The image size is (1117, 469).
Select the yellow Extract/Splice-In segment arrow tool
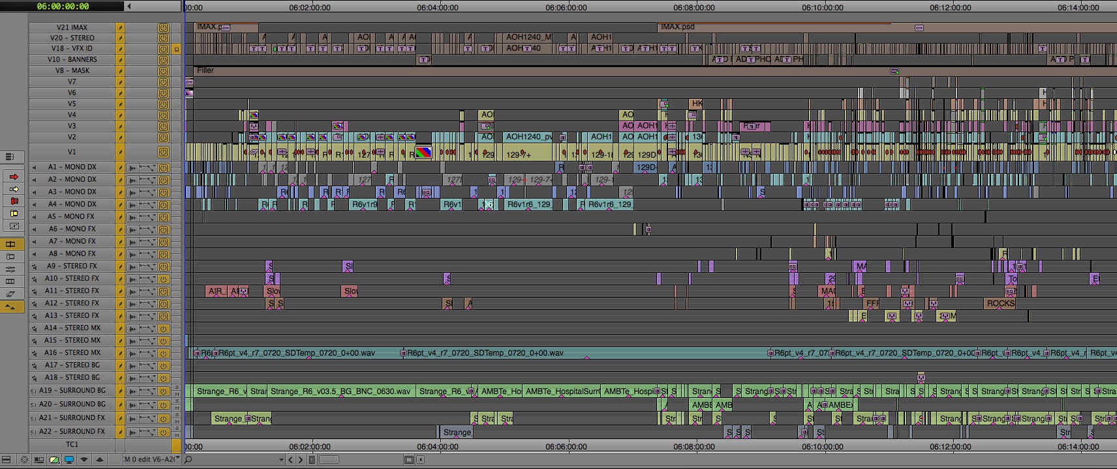coord(14,189)
